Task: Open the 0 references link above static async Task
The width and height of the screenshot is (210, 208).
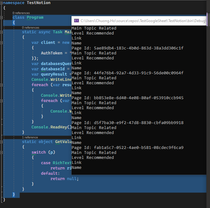Action: [x=30, y=28]
